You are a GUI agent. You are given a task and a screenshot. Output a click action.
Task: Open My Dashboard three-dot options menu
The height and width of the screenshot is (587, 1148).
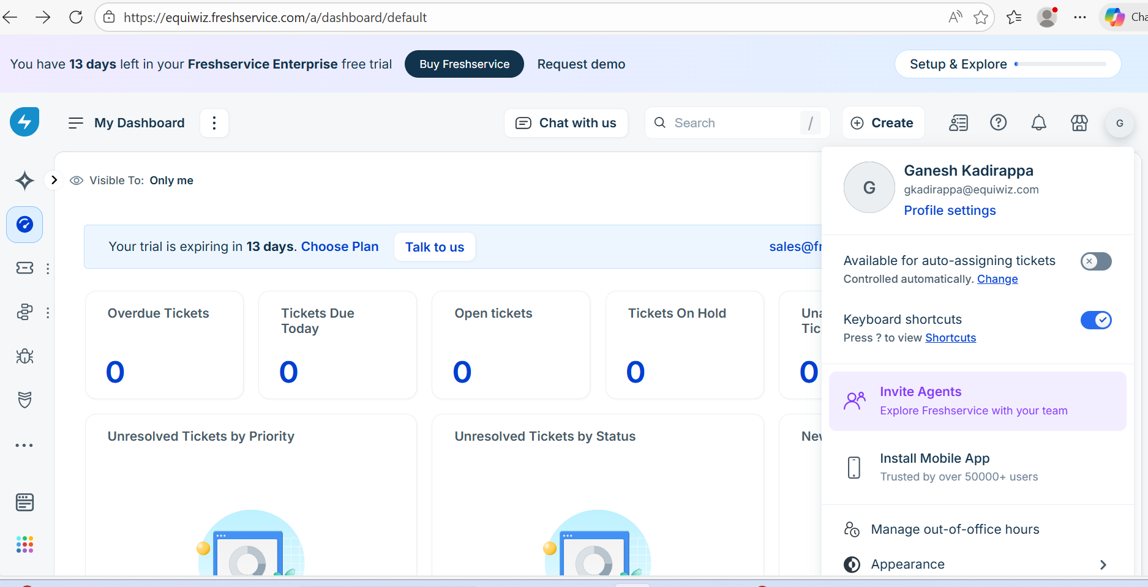pyautogui.click(x=214, y=123)
